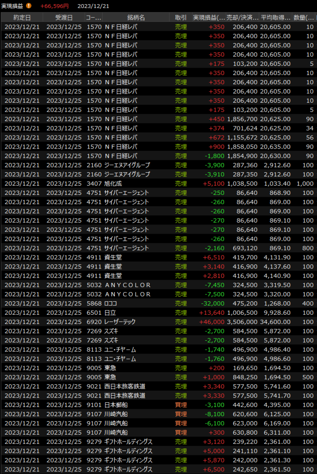Click the +66,596円 total profit text

55,6
